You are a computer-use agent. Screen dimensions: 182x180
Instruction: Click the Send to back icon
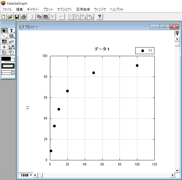[91, 17]
